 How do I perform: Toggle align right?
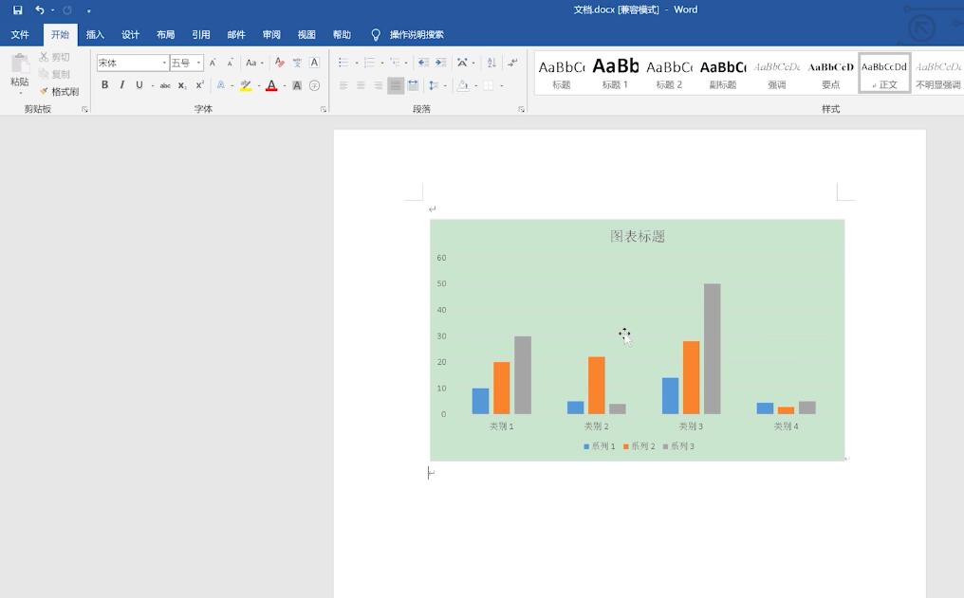[378, 85]
